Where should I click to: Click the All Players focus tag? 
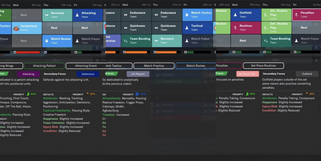[x=138, y=74]
